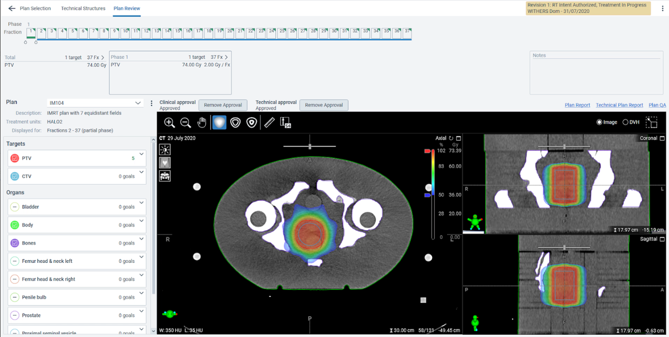Expand the Penile bulb row
669x337 pixels.
[142, 292]
